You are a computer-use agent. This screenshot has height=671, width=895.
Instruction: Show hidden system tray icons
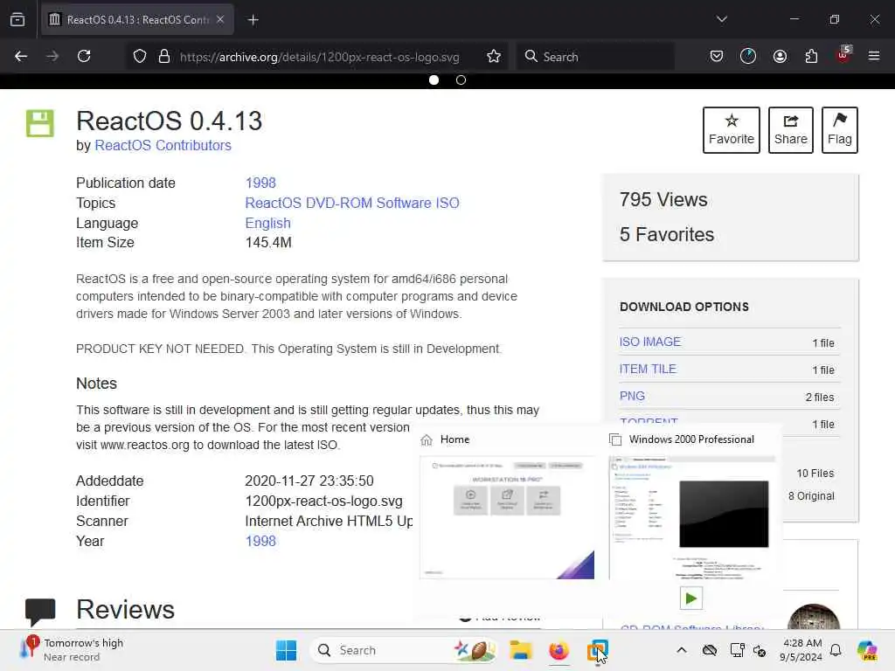point(682,650)
